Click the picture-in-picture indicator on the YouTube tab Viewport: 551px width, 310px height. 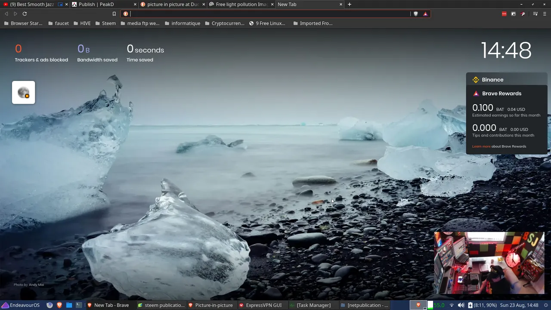click(x=60, y=4)
